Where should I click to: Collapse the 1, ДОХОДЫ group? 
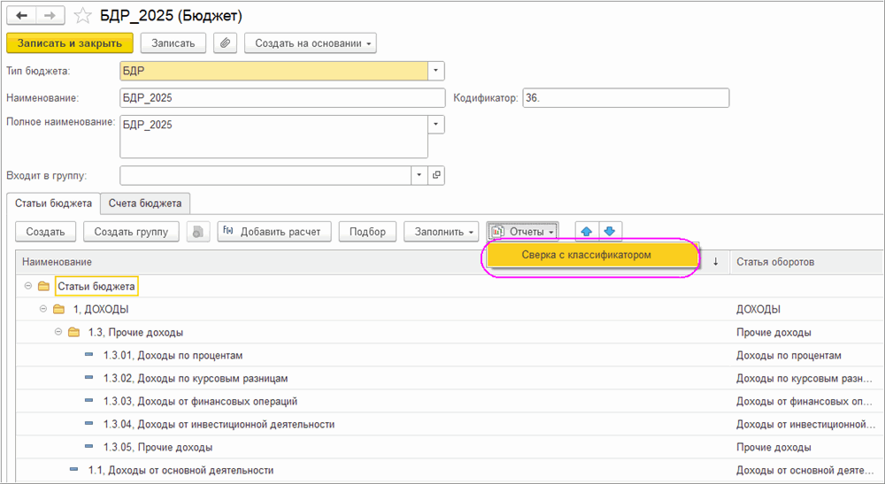point(43,309)
